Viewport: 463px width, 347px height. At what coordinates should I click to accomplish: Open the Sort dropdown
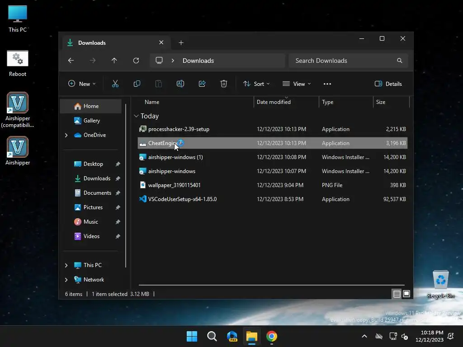coord(256,84)
